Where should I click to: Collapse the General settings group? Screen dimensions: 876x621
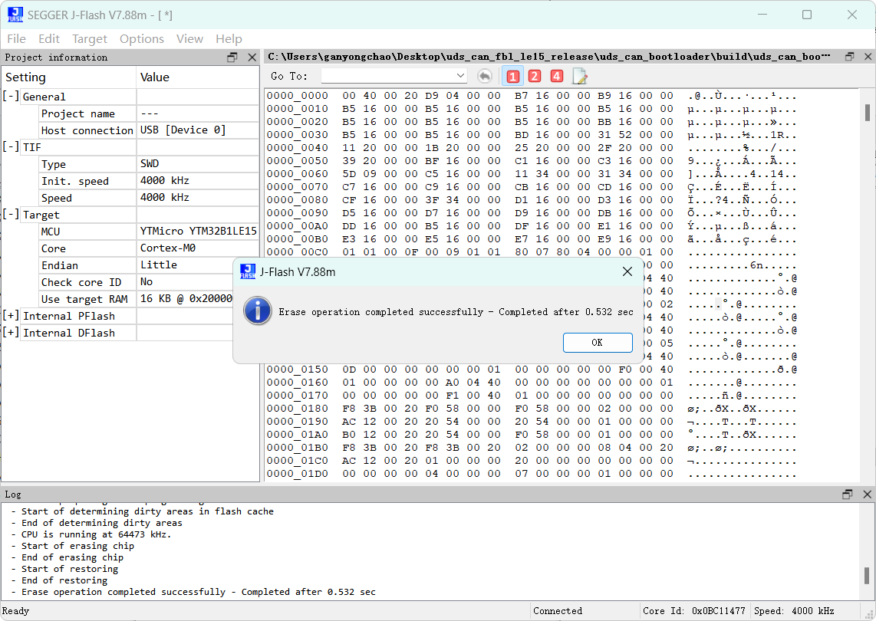(11, 96)
